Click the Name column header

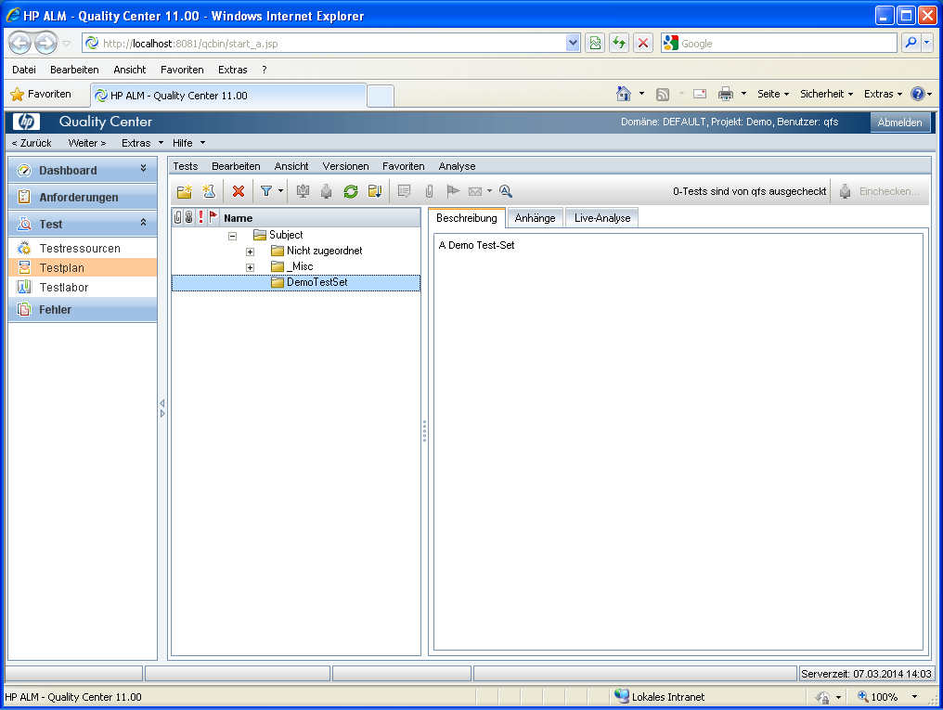coord(239,217)
